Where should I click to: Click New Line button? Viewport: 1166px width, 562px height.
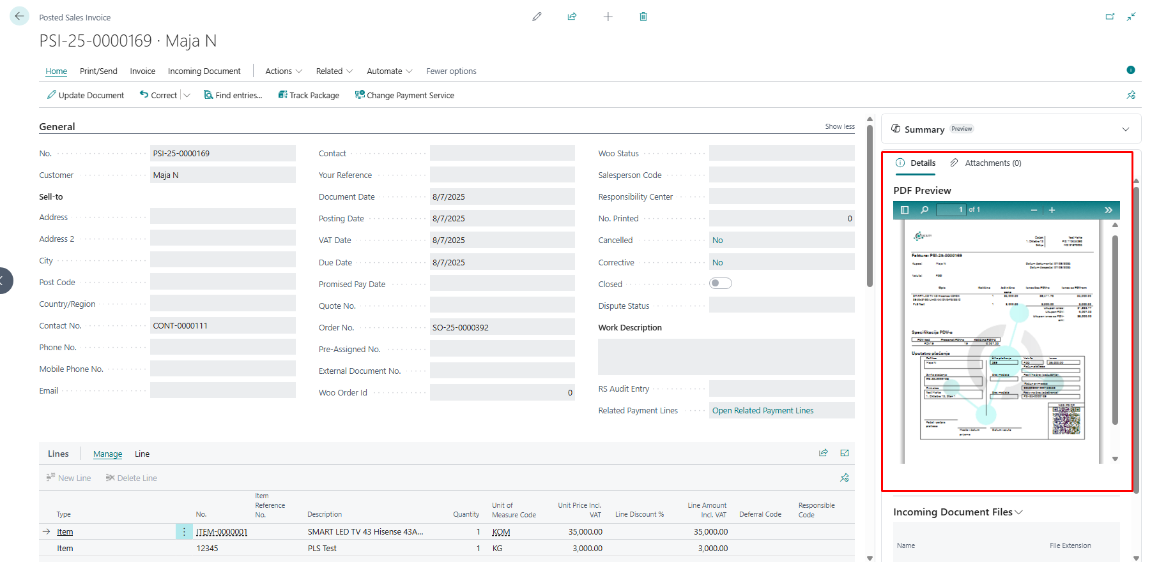point(68,478)
